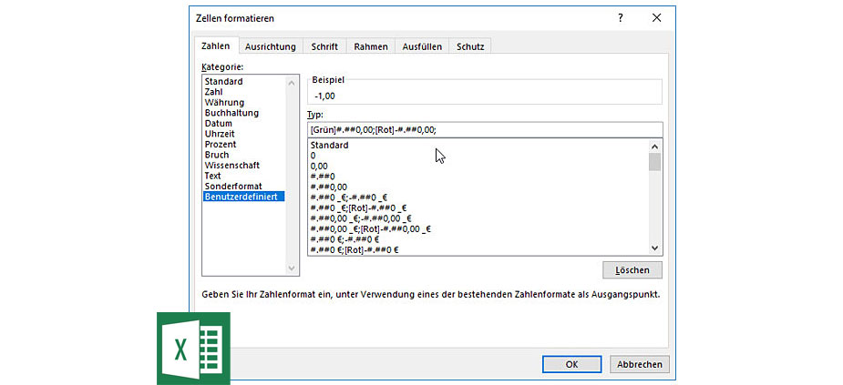This screenshot has height=385, width=843.
Task: Close the Zellen formatieren dialog
Action: coord(656,17)
